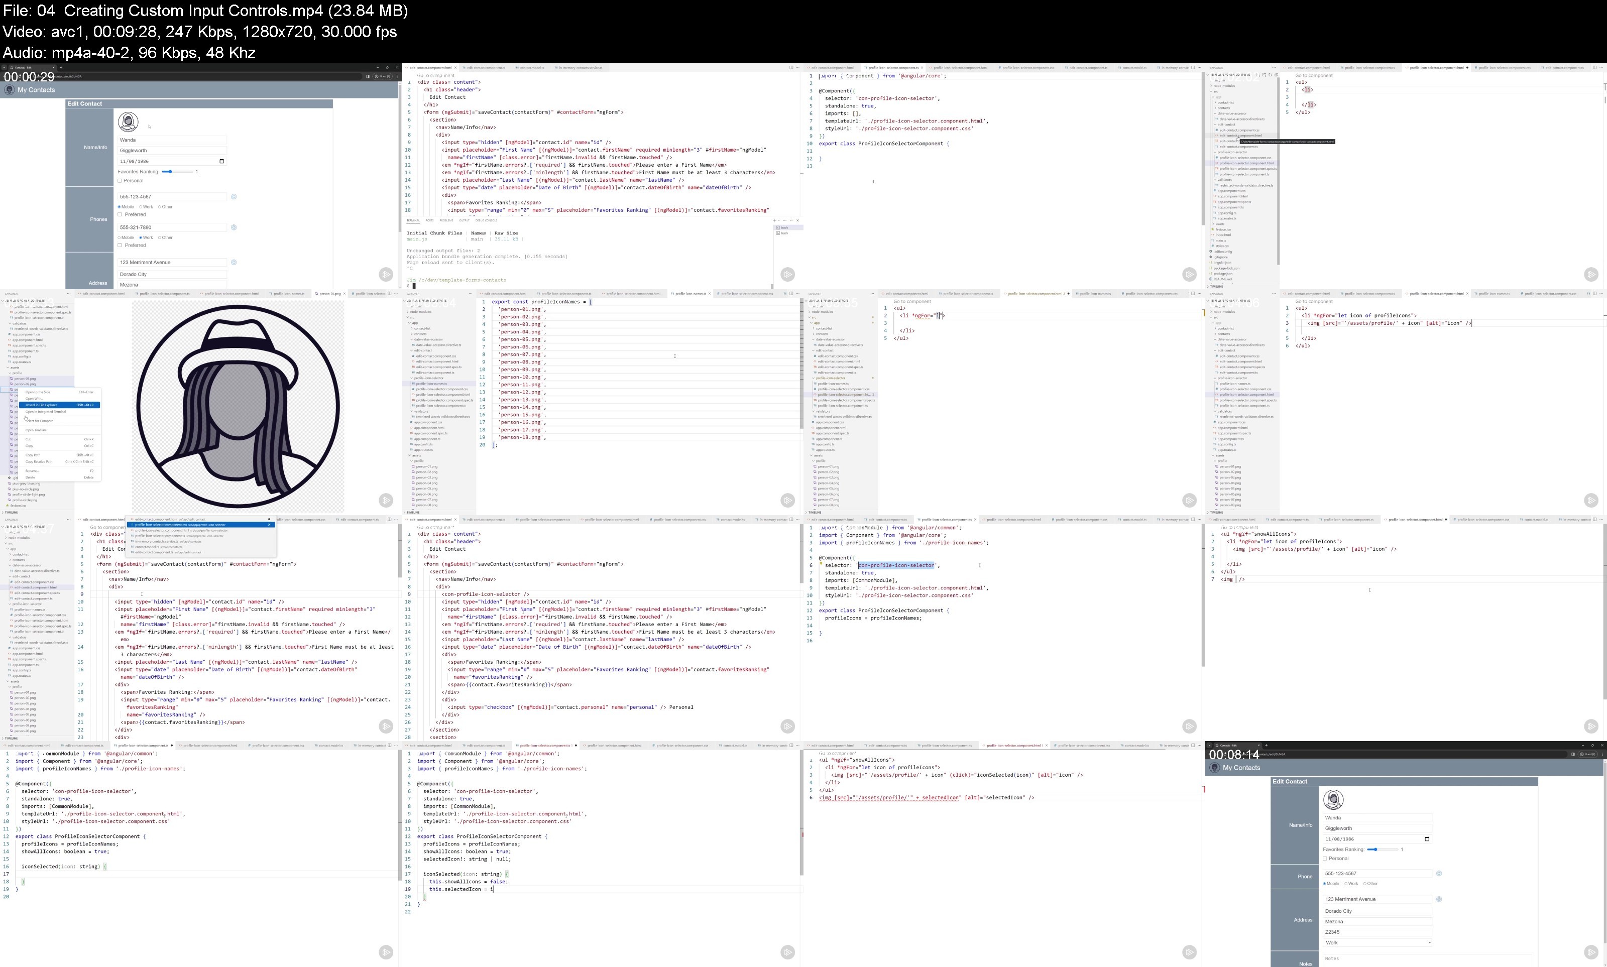Open tab search chevron in 00:00:29 browser frame
The width and height of the screenshot is (1607, 967).
click(x=5, y=67)
